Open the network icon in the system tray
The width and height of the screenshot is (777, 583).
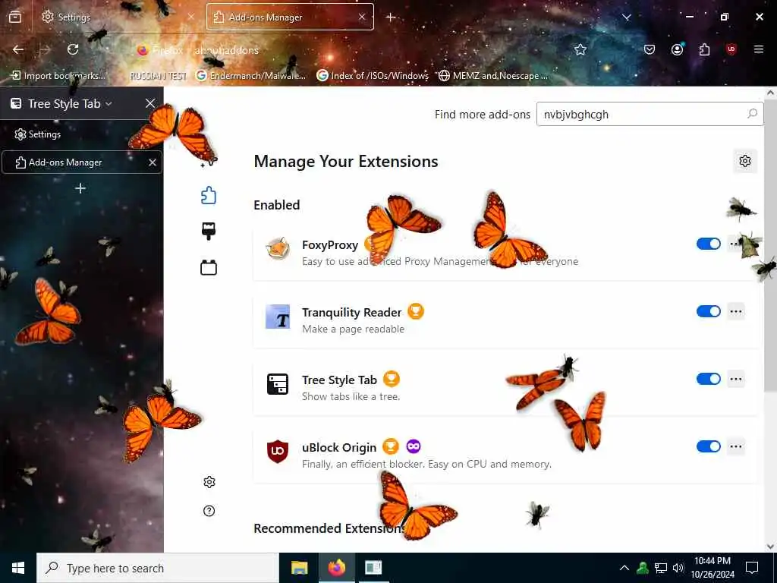660,568
